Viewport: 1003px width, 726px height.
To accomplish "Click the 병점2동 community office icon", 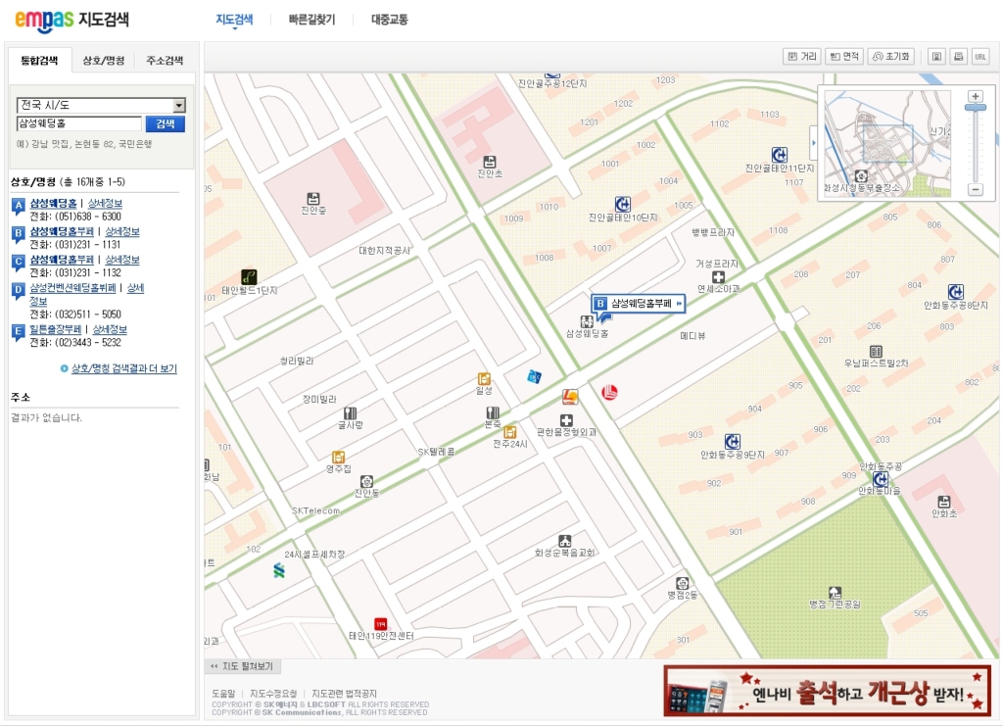I will pyautogui.click(x=683, y=583).
